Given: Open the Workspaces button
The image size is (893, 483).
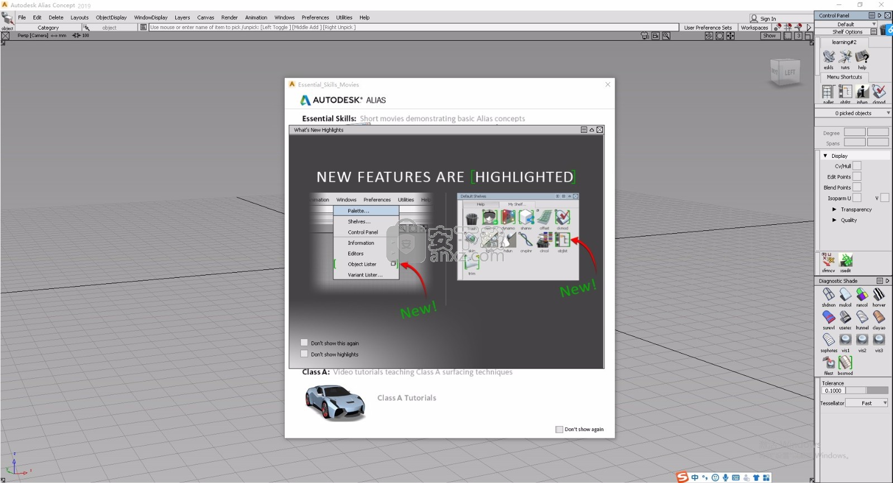Looking at the screenshot, I should (x=755, y=27).
